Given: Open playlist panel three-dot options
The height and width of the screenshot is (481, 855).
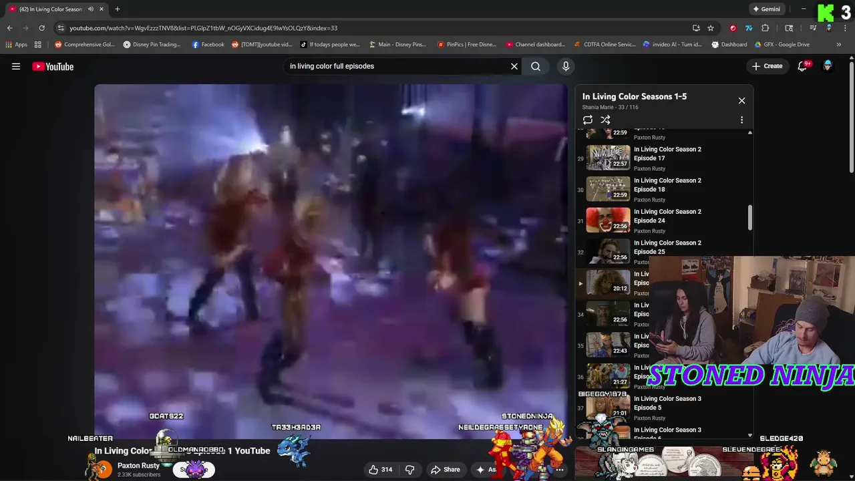Looking at the screenshot, I should 741,120.
